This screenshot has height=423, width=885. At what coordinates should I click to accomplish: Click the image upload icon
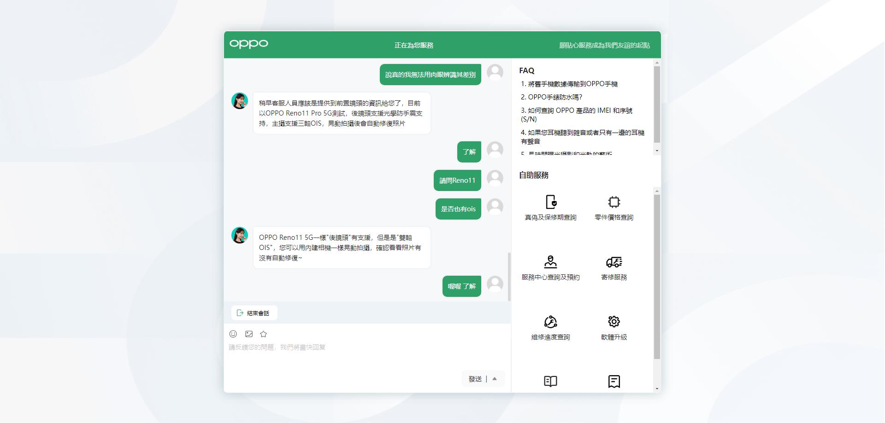[x=249, y=334]
